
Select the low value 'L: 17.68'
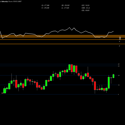[65, 8]
